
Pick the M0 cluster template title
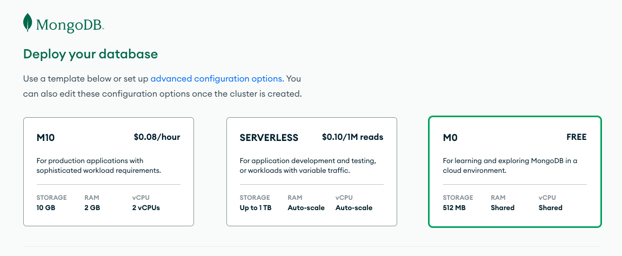click(x=450, y=138)
